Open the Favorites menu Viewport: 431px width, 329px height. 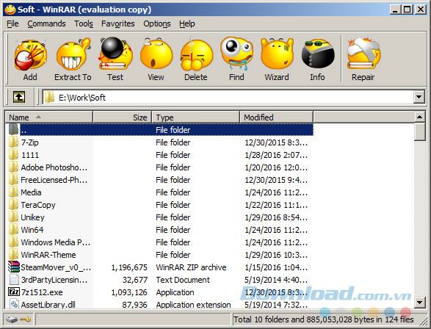tap(118, 24)
